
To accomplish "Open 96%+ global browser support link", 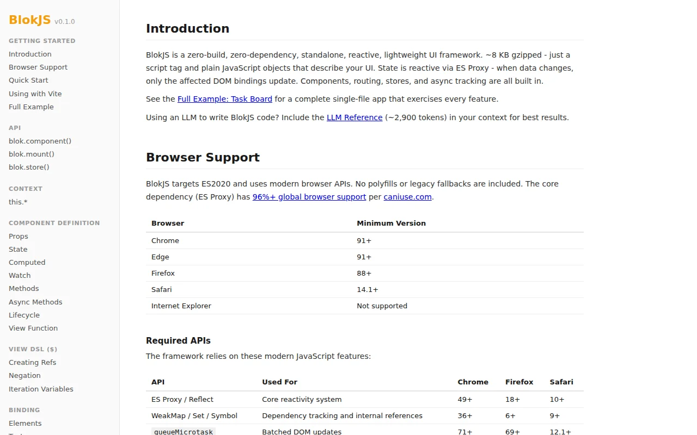I will point(309,197).
